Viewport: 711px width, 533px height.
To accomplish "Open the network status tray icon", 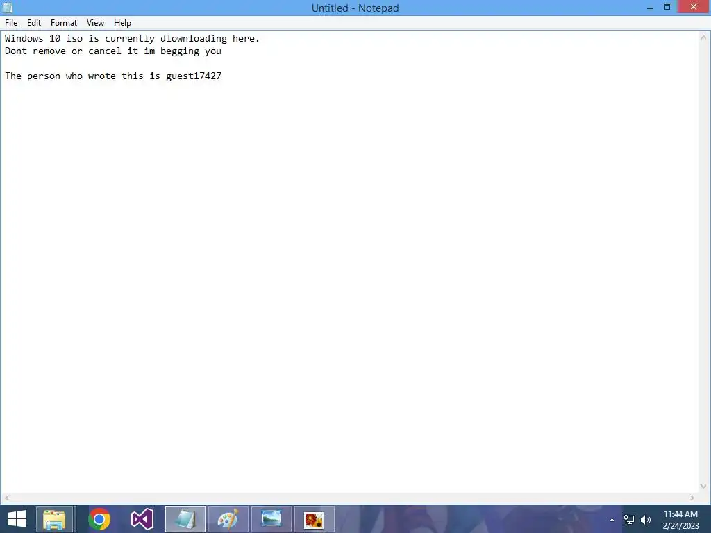I will click(629, 520).
